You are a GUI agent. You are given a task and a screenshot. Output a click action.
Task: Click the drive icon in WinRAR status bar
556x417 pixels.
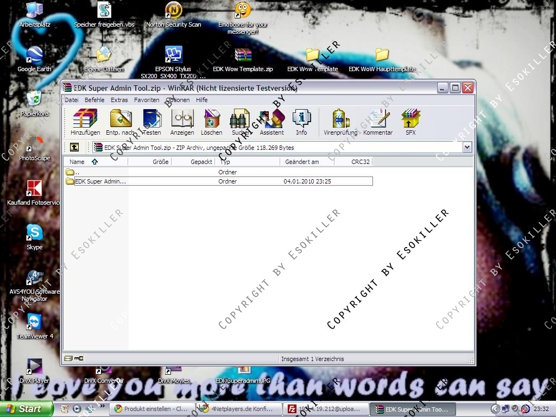pyautogui.click(x=68, y=358)
